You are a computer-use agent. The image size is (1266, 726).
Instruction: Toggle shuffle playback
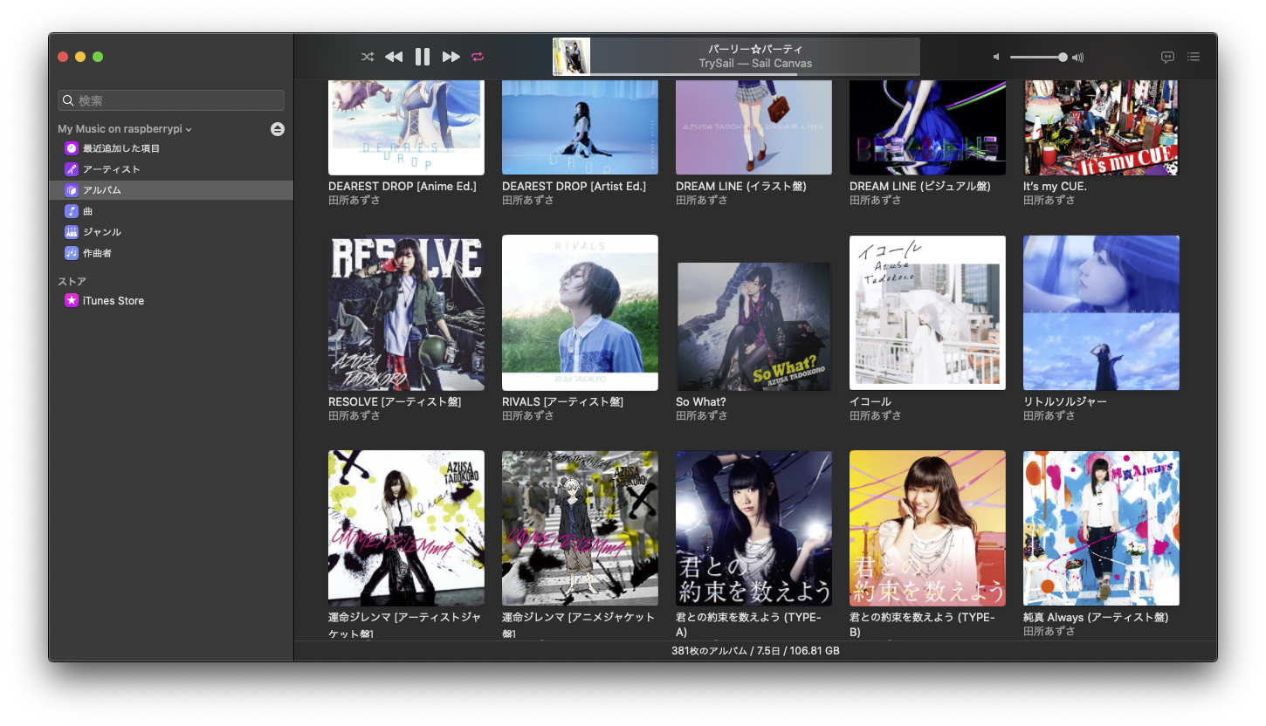tap(368, 57)
